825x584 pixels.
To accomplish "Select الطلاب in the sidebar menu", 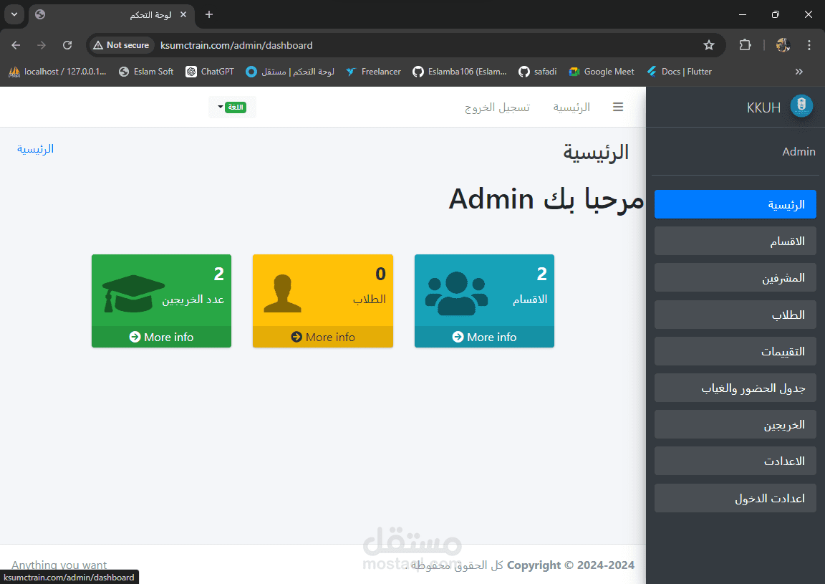I will pos(735,314).
